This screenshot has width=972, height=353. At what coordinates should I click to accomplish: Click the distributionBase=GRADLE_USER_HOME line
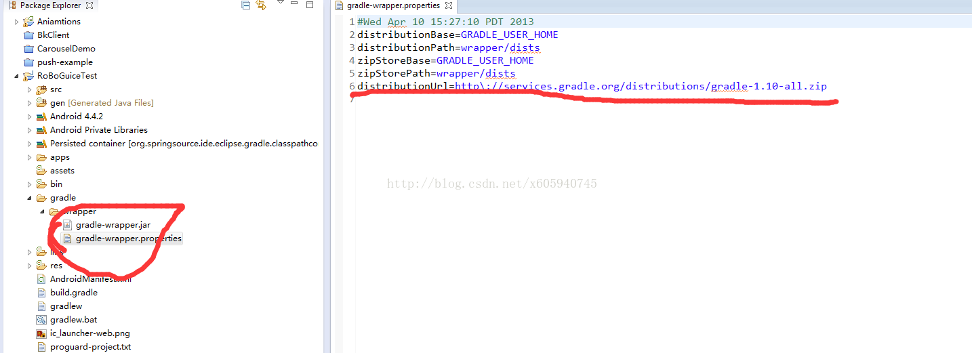[458, 35]
